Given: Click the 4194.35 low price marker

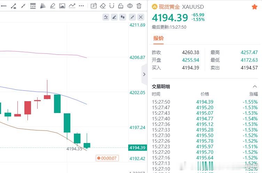Looking at the screenshot, I should (x=74, y=149).
